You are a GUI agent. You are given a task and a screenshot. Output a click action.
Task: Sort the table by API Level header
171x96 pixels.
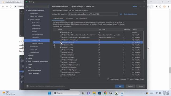click(102, 30)
